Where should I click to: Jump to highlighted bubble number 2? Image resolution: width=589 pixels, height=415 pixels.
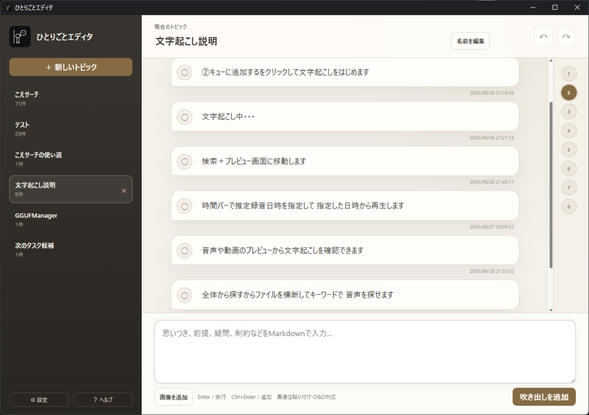pyautogui.click(x=569, y=93)
